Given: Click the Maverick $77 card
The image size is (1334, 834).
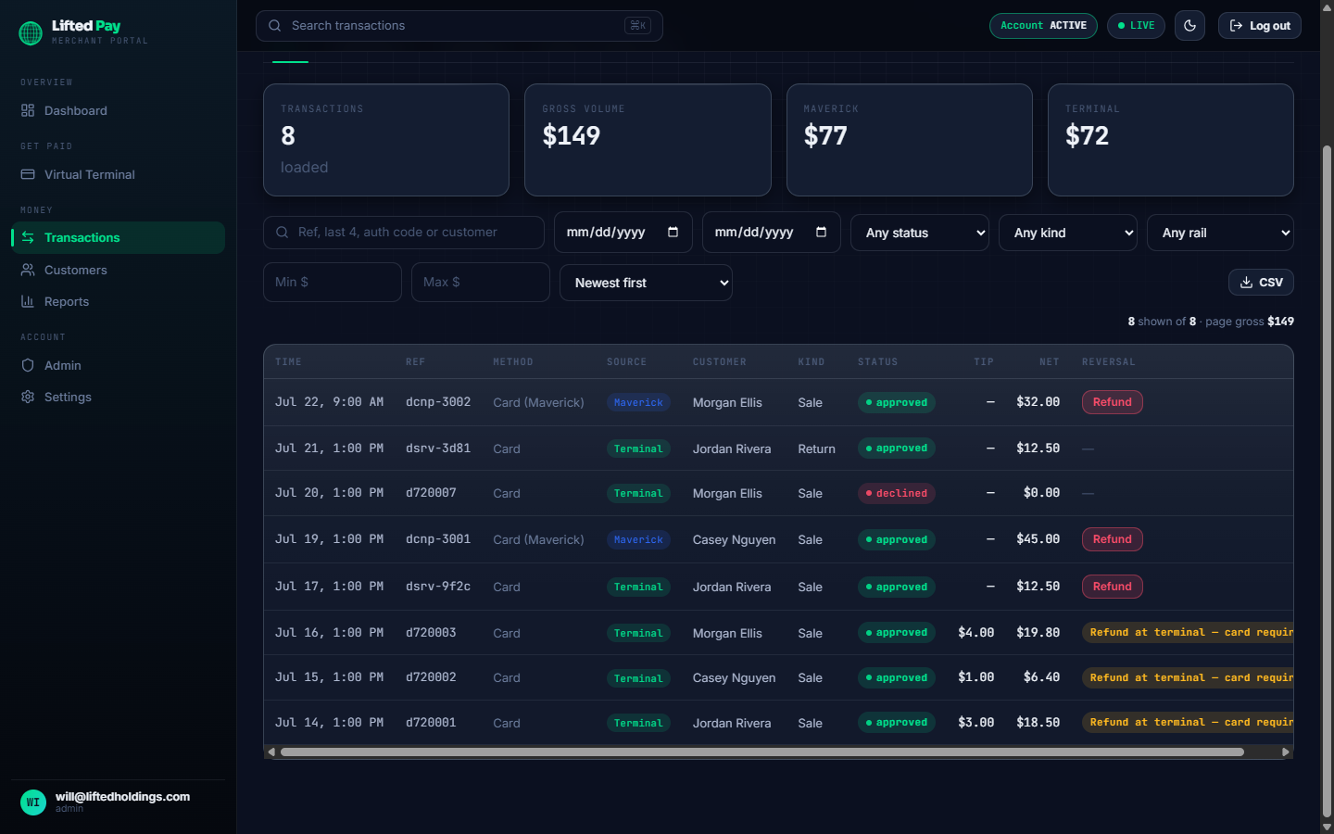Looking at the screenshot, I should pyautogui.click(x=910, y=140).
